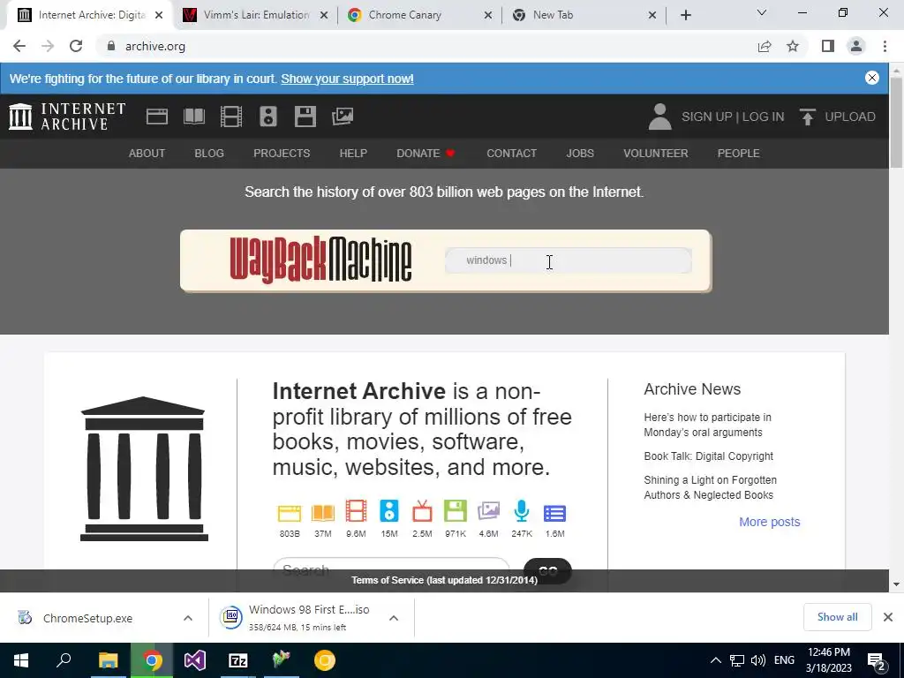Click the archive.org address bar

coord(426,46)
